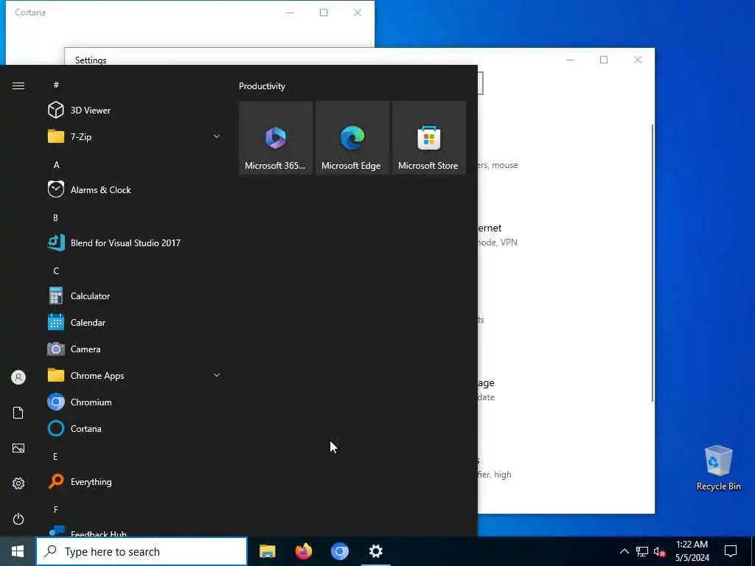
Task: Maximize the Cortana window
Action: point(324,13)
